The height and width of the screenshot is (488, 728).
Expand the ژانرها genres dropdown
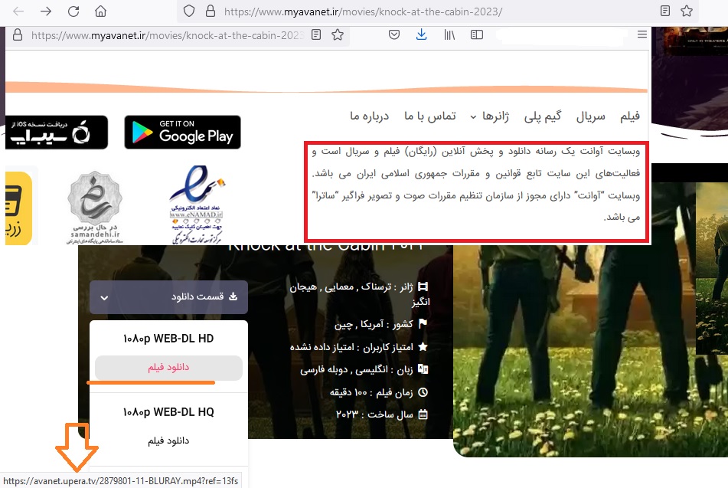(489, 116)
